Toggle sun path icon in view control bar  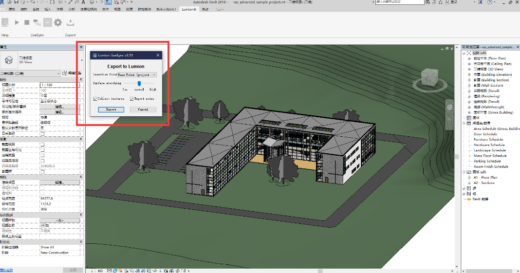tap(120, 271)
